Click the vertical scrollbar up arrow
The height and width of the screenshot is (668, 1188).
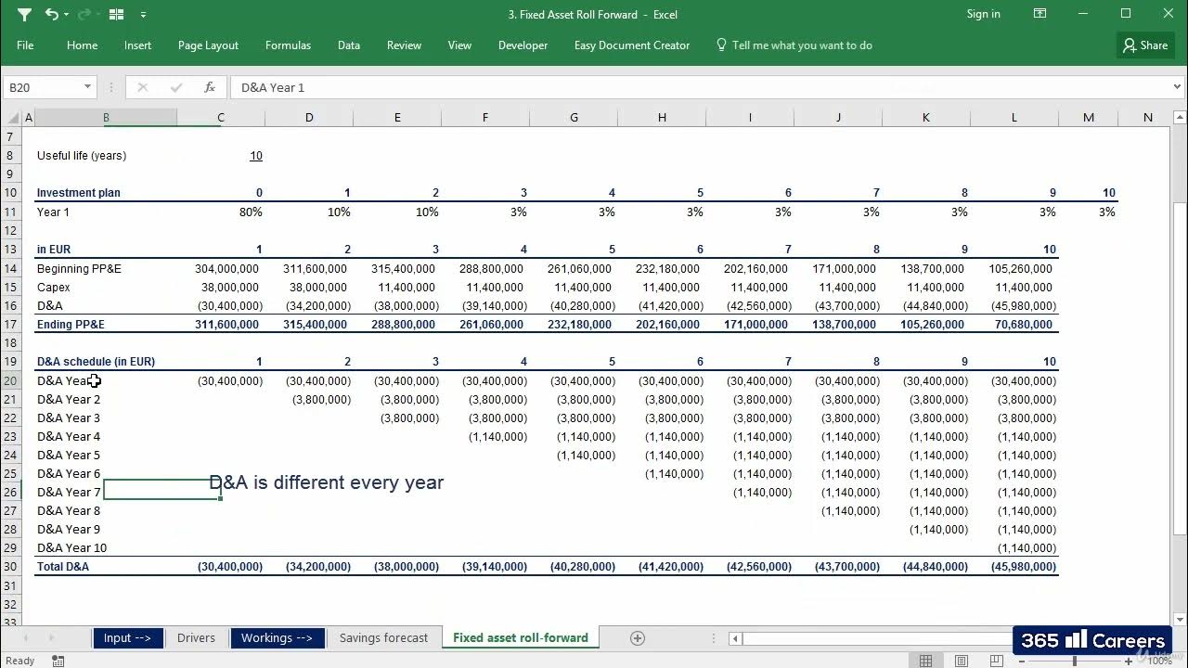(1179, 117)
